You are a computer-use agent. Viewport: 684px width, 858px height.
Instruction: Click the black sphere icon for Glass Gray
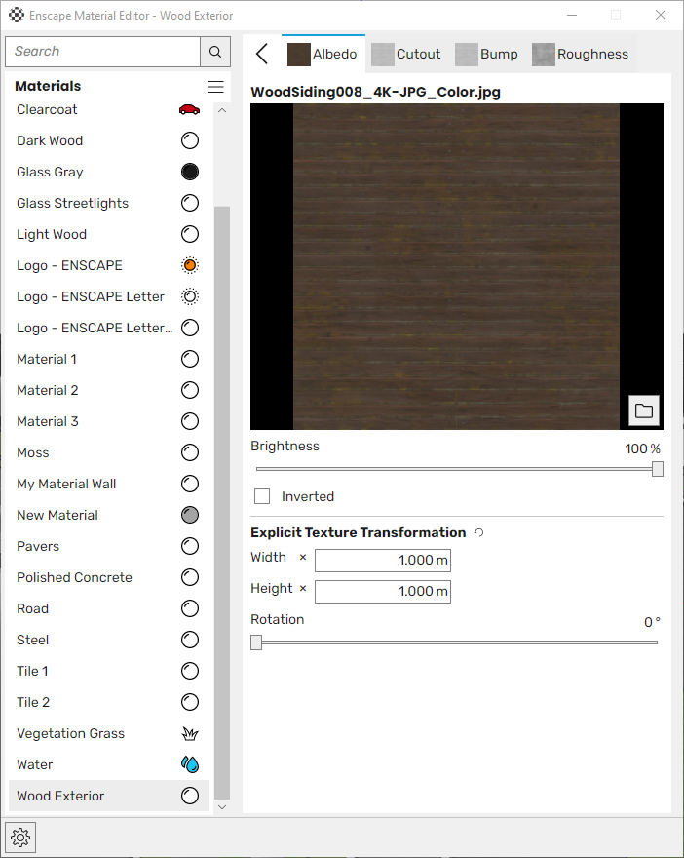tap(190, 172)
